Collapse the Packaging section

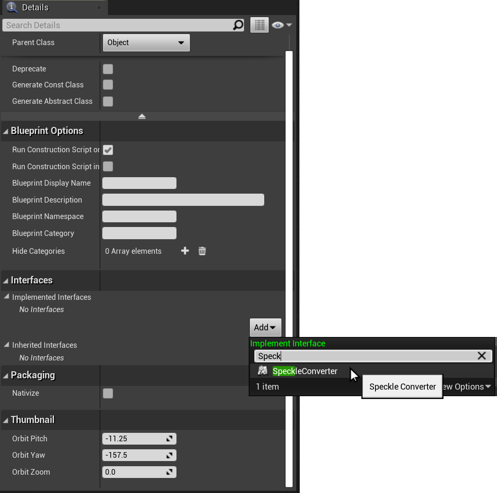point(6,376)
